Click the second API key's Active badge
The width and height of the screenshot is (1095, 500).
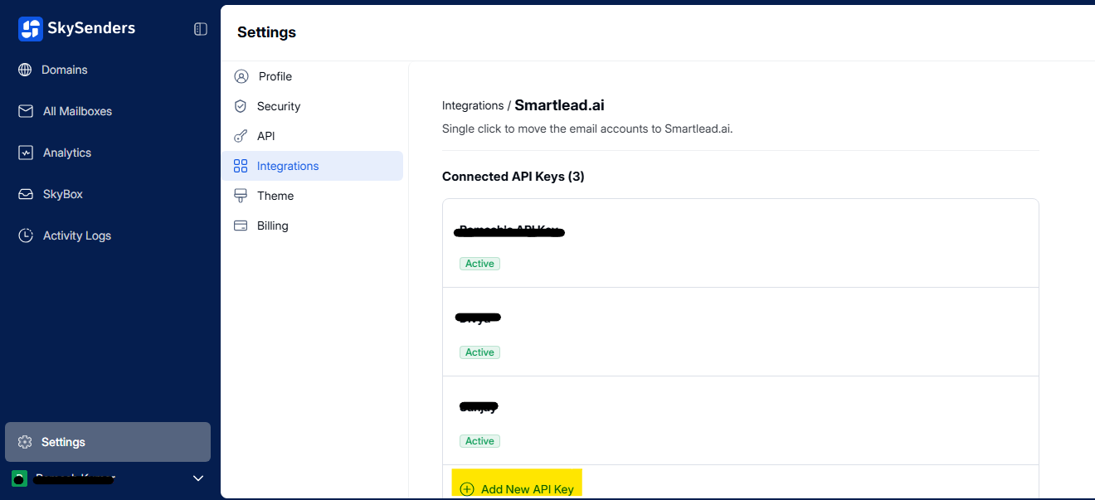(479, 352)
